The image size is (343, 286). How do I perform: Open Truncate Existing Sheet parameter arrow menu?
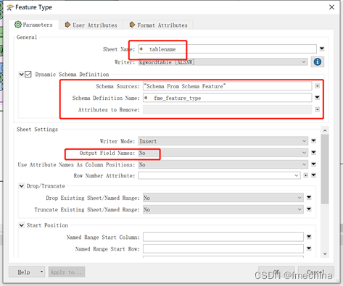(x=309, y=209)
